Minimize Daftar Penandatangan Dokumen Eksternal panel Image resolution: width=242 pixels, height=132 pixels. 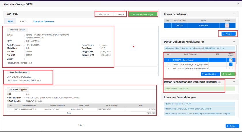pos(234,82)
